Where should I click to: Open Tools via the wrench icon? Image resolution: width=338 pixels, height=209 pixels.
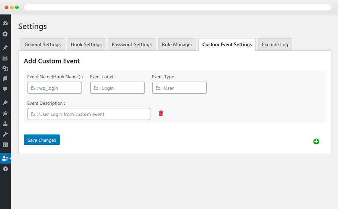[5, 134]
